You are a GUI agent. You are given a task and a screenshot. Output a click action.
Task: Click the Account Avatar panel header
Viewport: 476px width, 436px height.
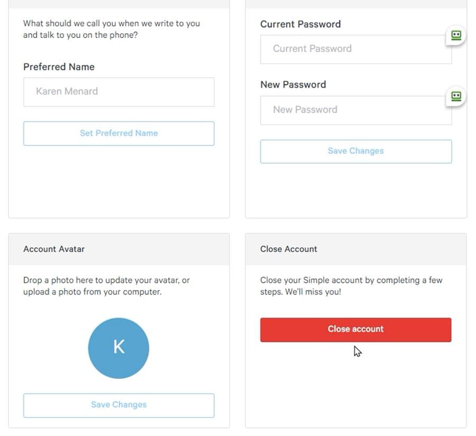(53, 248)
